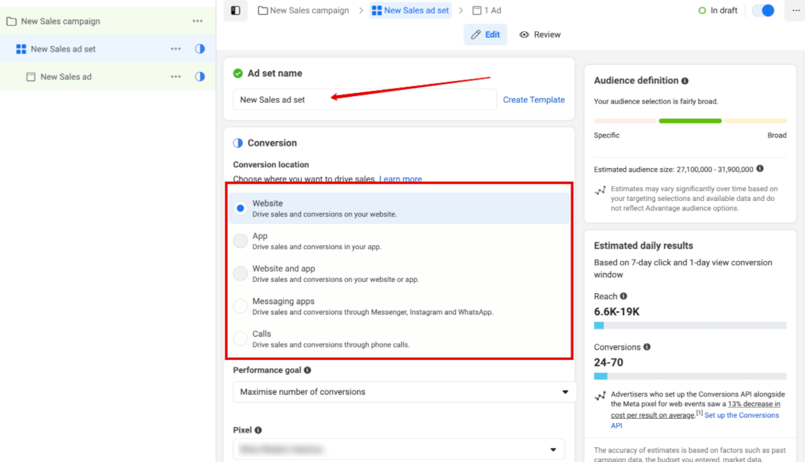The height and width of the screenshot is (462, 805).
Task: Click the Conversions info icon
Action: [x=647, y=347]
